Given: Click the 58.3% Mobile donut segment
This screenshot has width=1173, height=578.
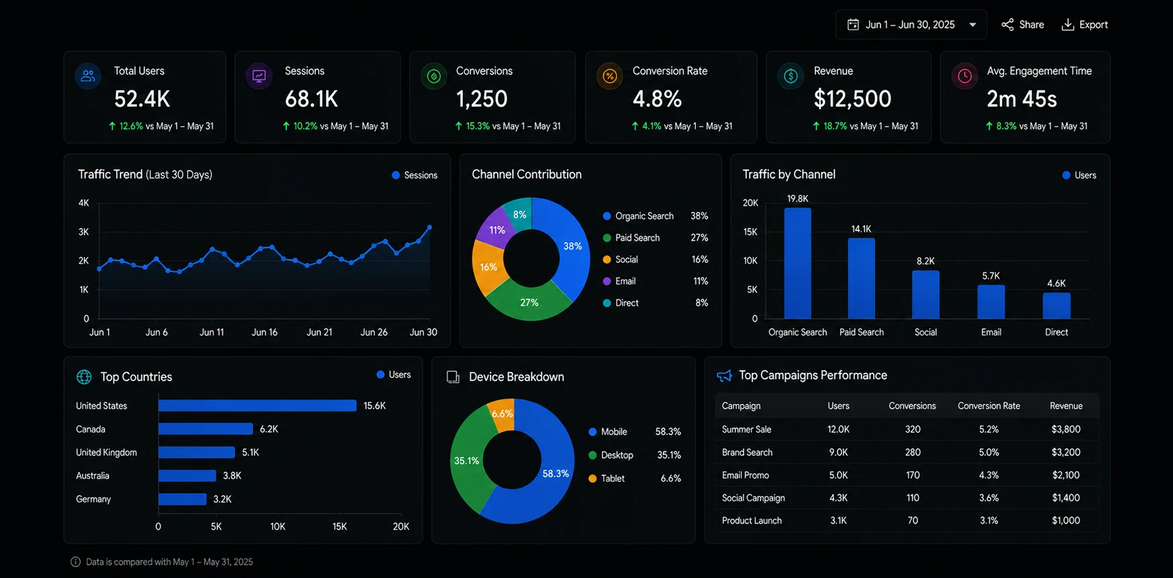Looking at the screenshot, I should [x=555, y=473].
